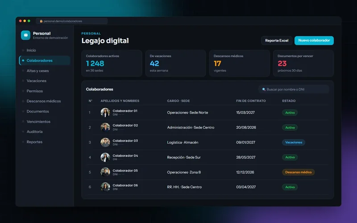Click the Colaborador 03 name
Image resolution: width=357 pixels, height=223 pixels.
[x=125, y=140]
